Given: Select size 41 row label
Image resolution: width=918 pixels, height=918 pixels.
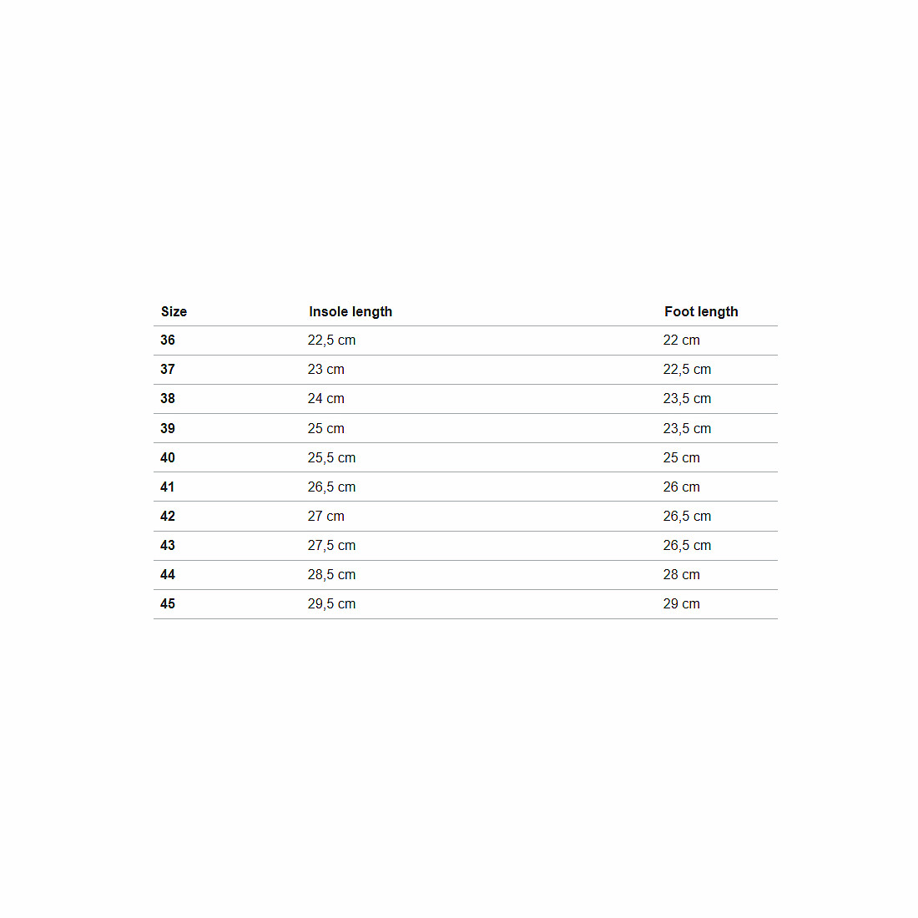Looking at the screenshot, I should [x=168, y=487].
